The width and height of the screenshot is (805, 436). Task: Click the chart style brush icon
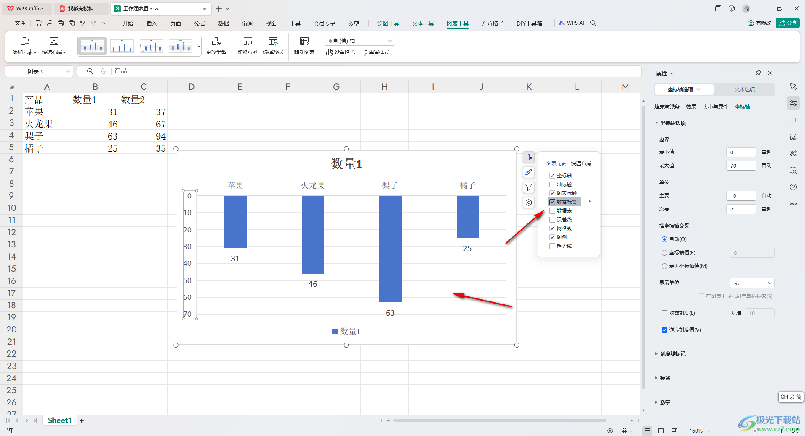tap(529, 172)
